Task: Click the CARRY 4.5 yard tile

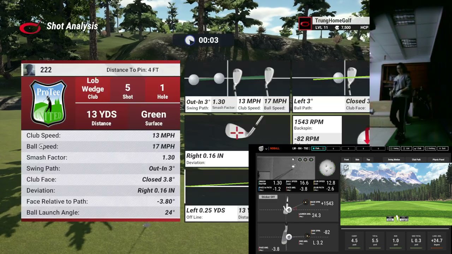Action: click(354, 240)
